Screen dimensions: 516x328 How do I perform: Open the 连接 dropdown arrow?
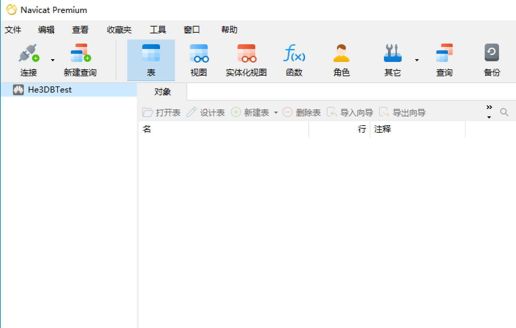point(53,60)
